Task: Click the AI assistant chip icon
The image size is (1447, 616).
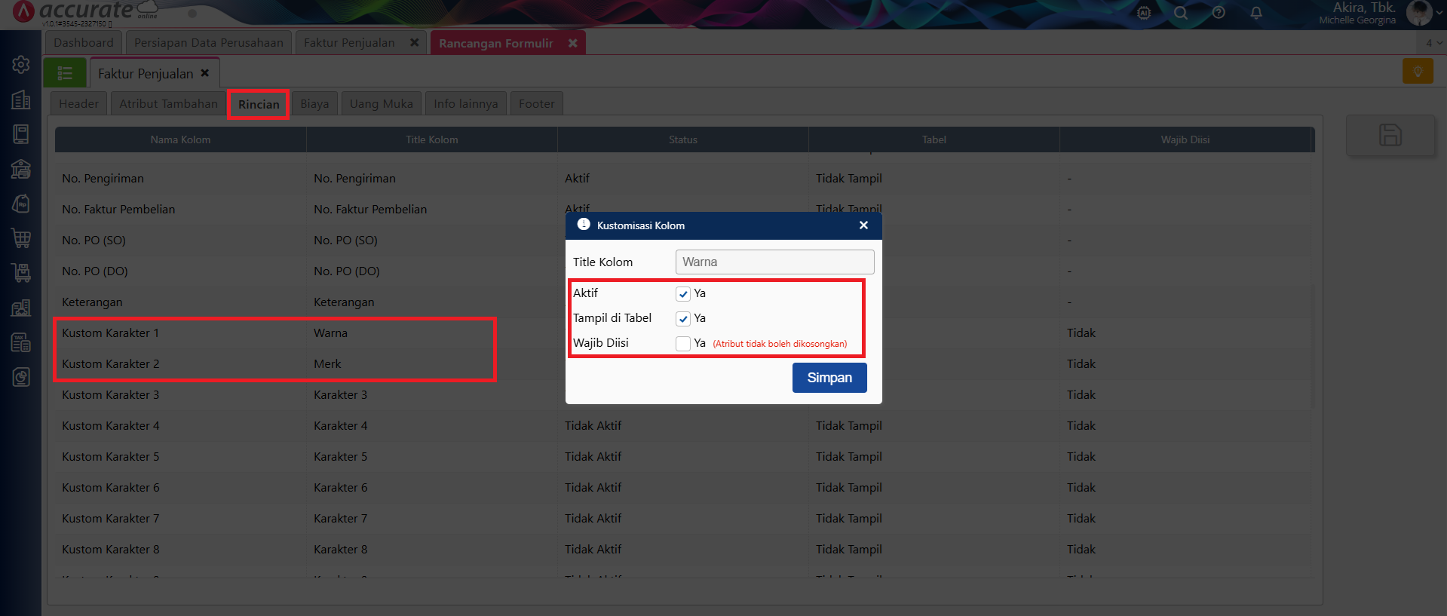Action: [x=1144, y=13]
